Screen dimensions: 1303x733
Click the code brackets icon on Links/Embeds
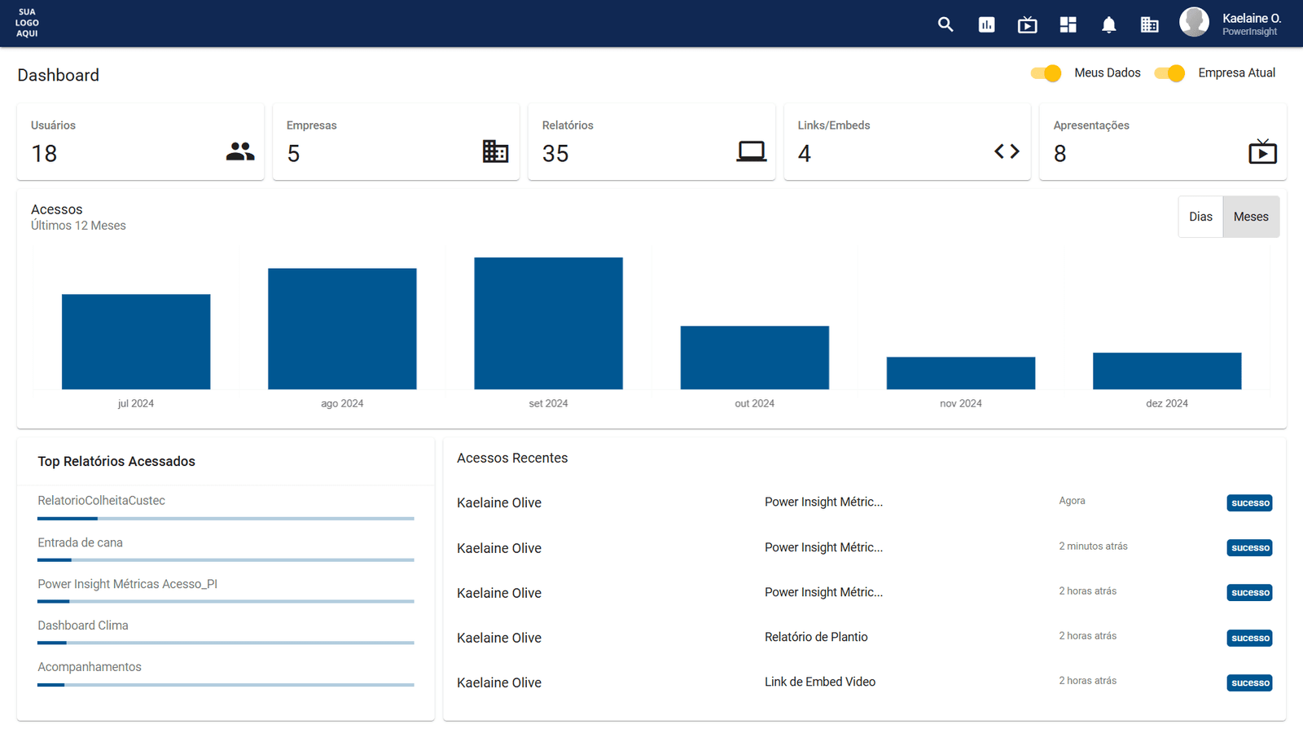[1007, 151]
